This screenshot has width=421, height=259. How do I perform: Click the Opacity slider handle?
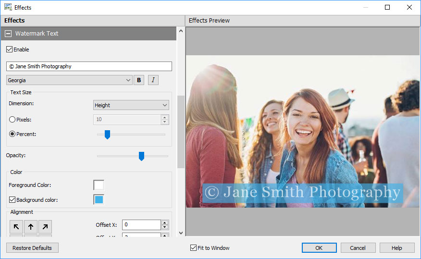[141, 156]
